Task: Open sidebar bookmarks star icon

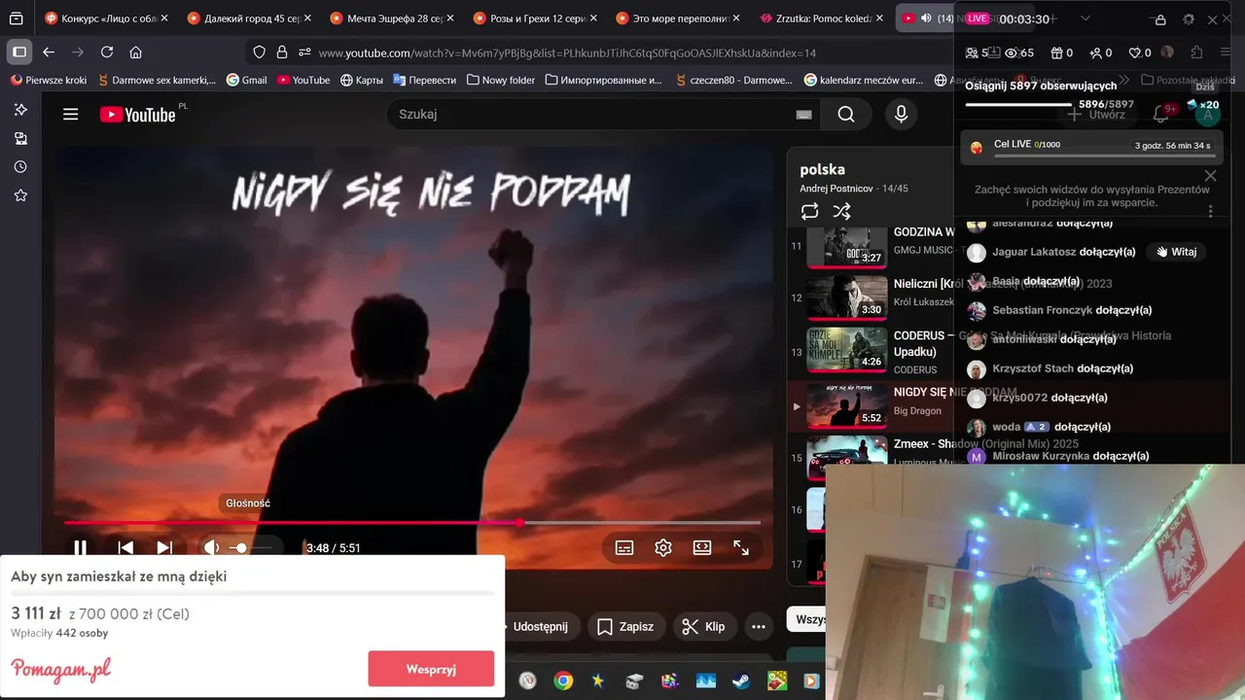Action: coord(20,195)
